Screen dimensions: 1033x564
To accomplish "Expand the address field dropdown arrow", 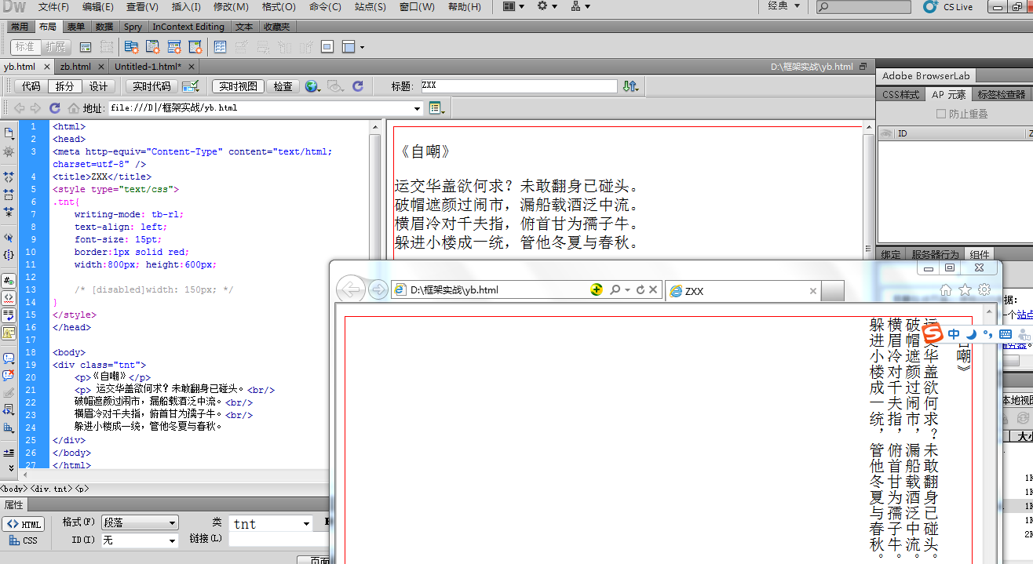I will pyautogui.click(x=418, y=108).
